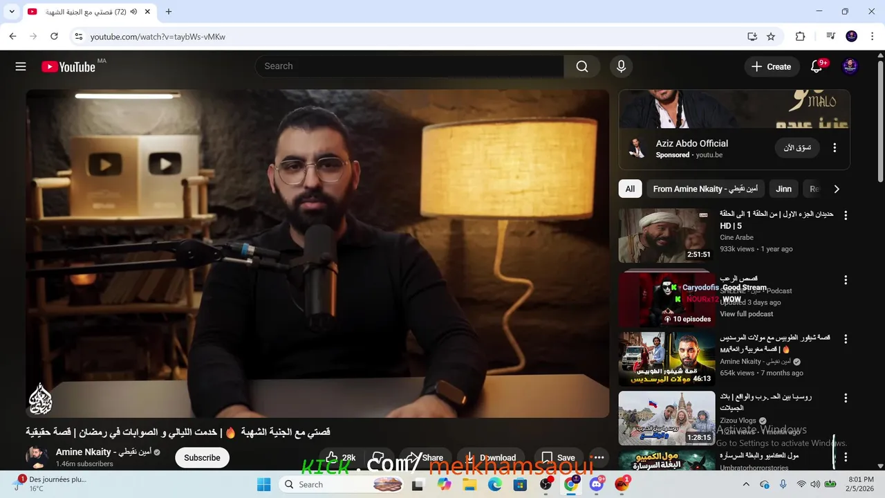This screenshot has width=885, height=498.
Task: Open options for Aziz Abdo sponsored ad
Action: click(835, 148)
